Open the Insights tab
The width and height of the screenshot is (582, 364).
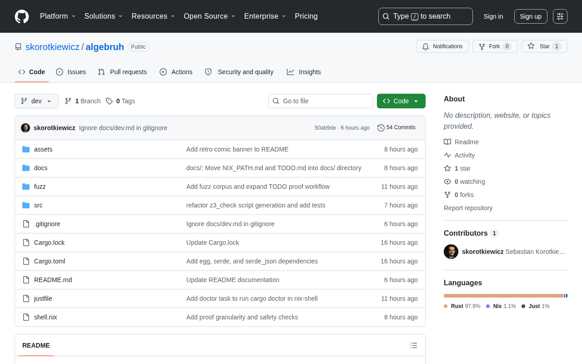pos(304,72)
